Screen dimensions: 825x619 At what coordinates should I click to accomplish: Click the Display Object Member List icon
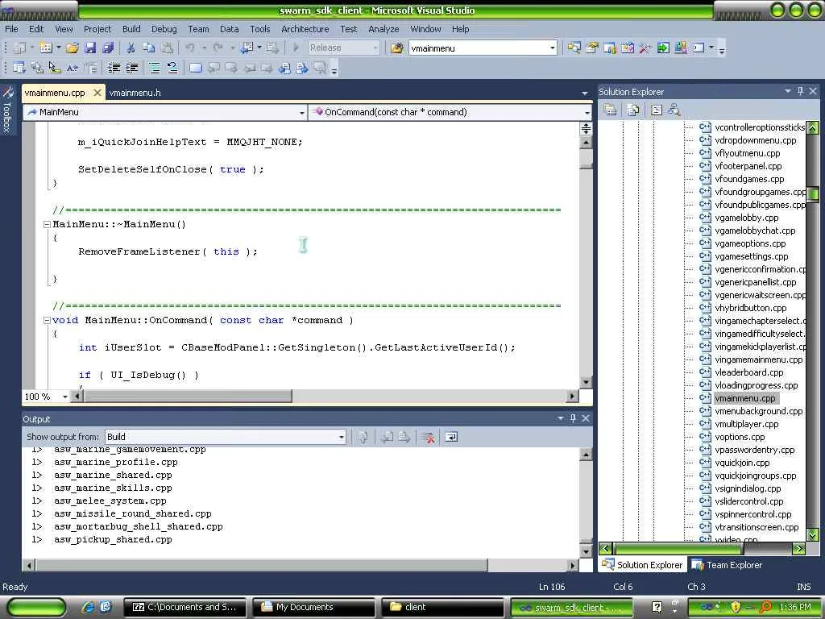click(x=19, y=68)
